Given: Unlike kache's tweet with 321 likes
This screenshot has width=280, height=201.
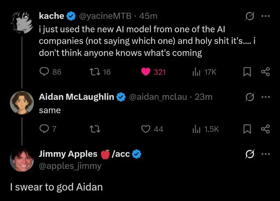Looking at the screenshot, I should (x=145, y=72).
